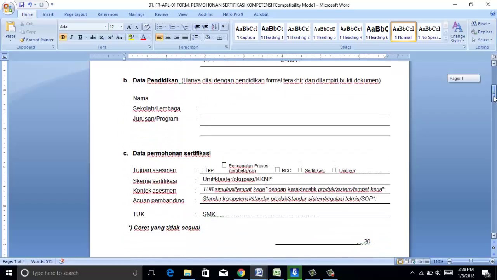Image resolution: width=497 pixels, height=280 pixels.
Task: Apply the Heading 1 style
Action: point(272,32)
